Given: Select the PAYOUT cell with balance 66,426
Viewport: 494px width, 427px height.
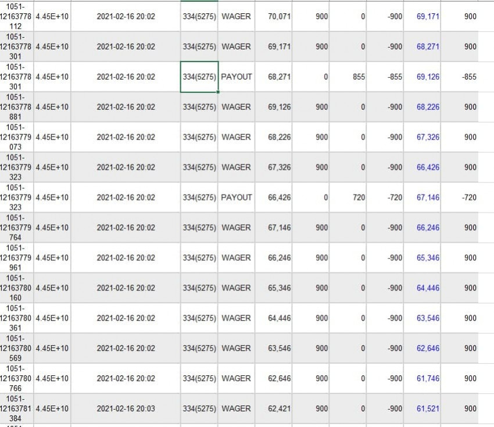Looking at the screenshot, I should [237, 198].
